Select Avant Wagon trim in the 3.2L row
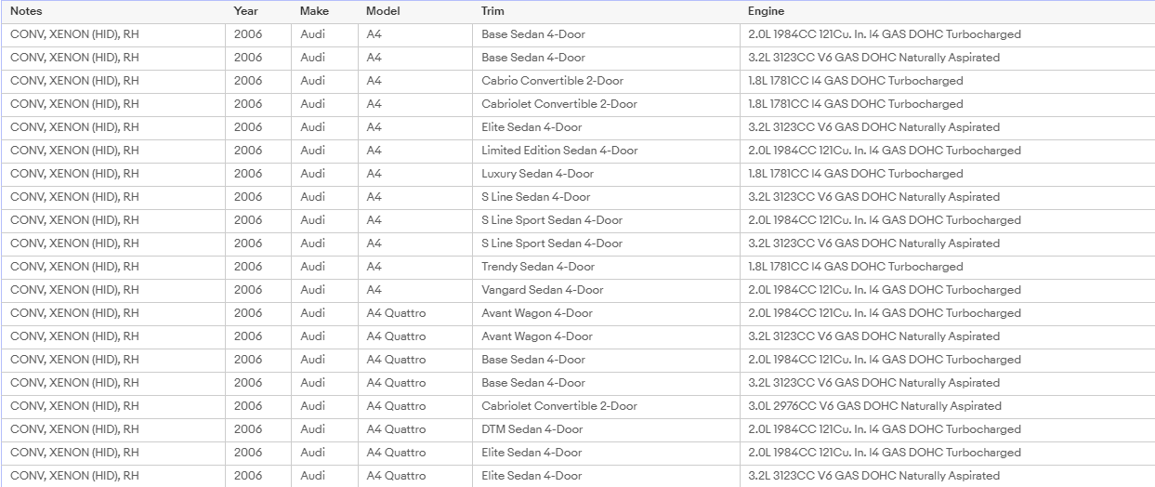This screenshot has width=1155, height=487. point(606,336)
